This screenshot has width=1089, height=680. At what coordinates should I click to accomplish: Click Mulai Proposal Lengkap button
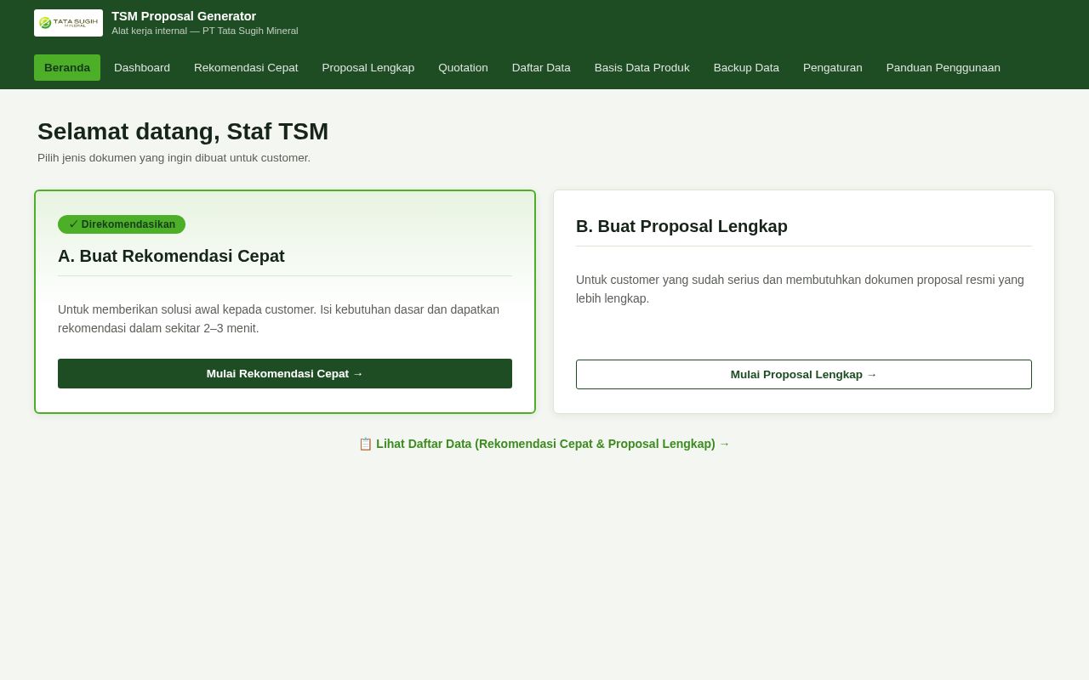804,375
